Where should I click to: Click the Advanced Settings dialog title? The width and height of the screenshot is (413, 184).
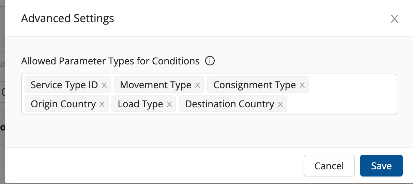(67, 18)
